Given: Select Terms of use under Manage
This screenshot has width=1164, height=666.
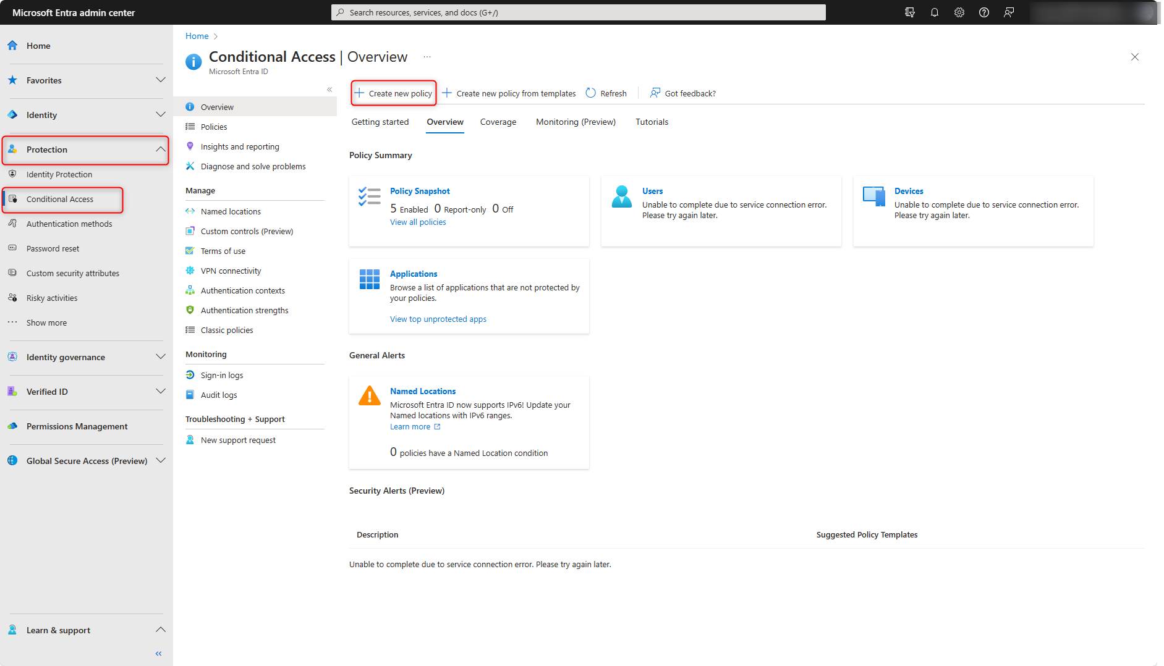Looking at the screenshot, I should click(x=223, y=250).
